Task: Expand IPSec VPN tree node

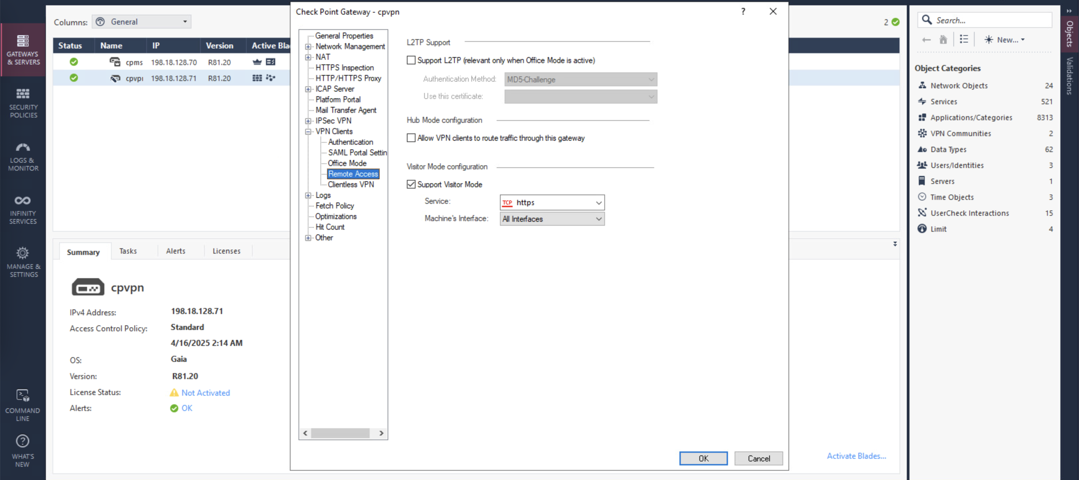Action: pos(308,121)
